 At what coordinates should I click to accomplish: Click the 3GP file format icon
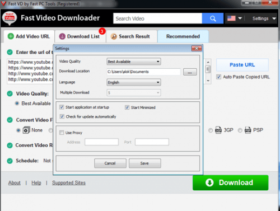coord(218,130)
